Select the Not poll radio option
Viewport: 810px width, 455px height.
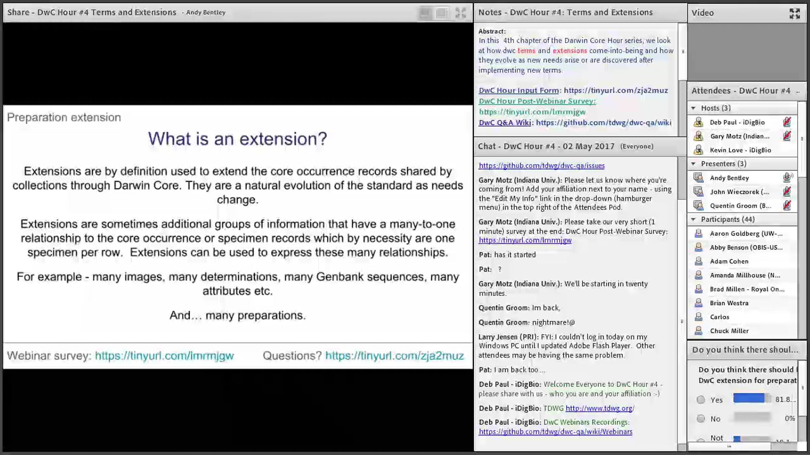pyautogui.click(x=701, y=440)
